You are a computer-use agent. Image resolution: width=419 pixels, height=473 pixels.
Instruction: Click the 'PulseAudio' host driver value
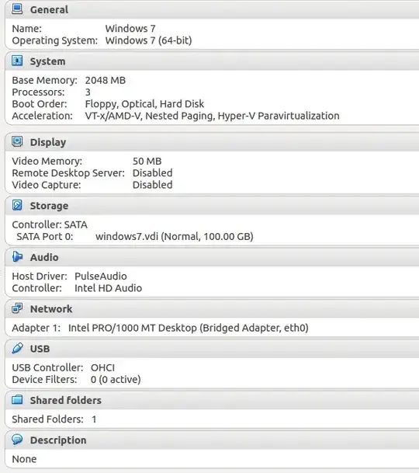point(101,276)
